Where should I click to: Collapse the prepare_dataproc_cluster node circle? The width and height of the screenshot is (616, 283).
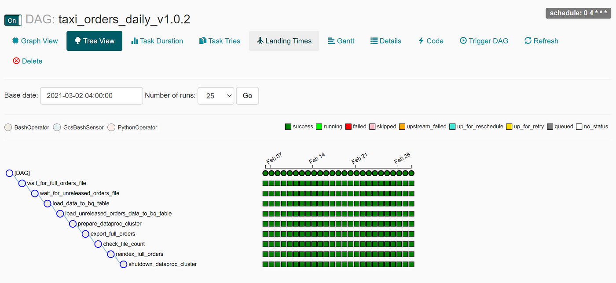point(73,224)
